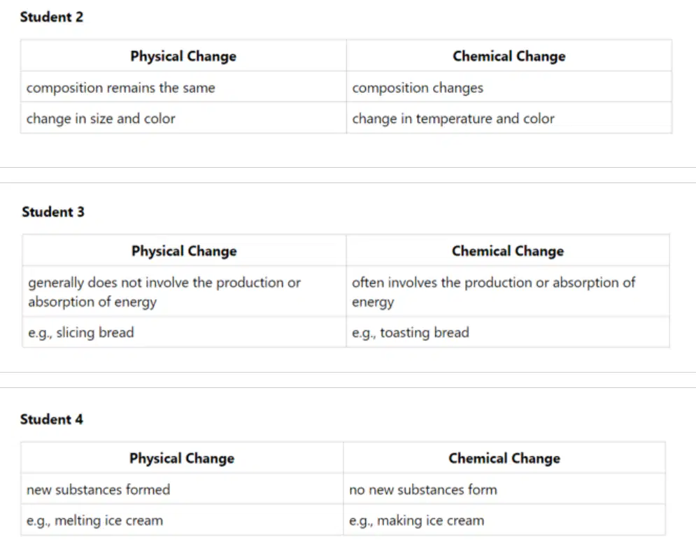696x560 pixels.
Task: Click 'often involves the production' energy cell
Action: (508, 292)
